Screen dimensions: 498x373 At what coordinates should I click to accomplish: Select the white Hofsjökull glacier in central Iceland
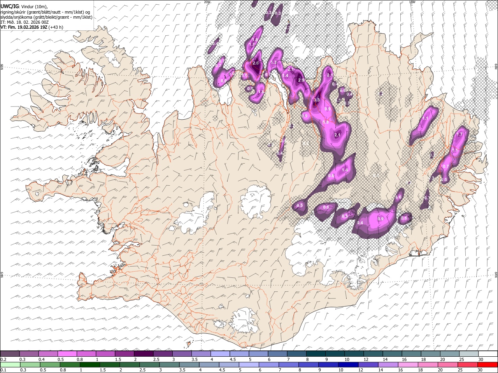pyautogui.click(x=256, y=202)
